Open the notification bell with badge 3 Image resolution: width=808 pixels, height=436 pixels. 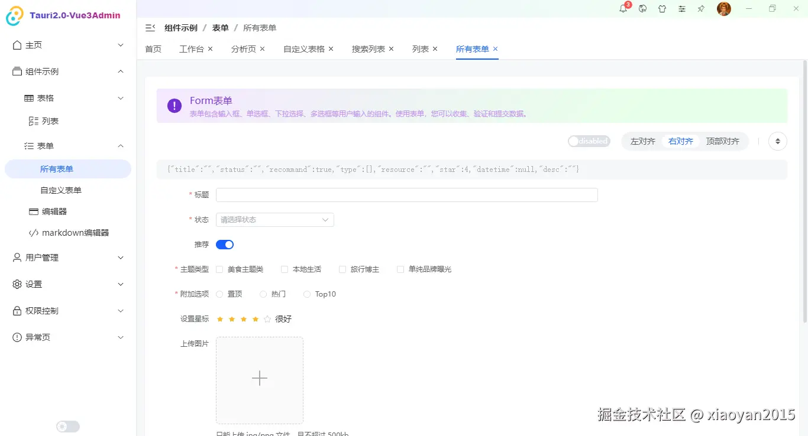point(623,9)
